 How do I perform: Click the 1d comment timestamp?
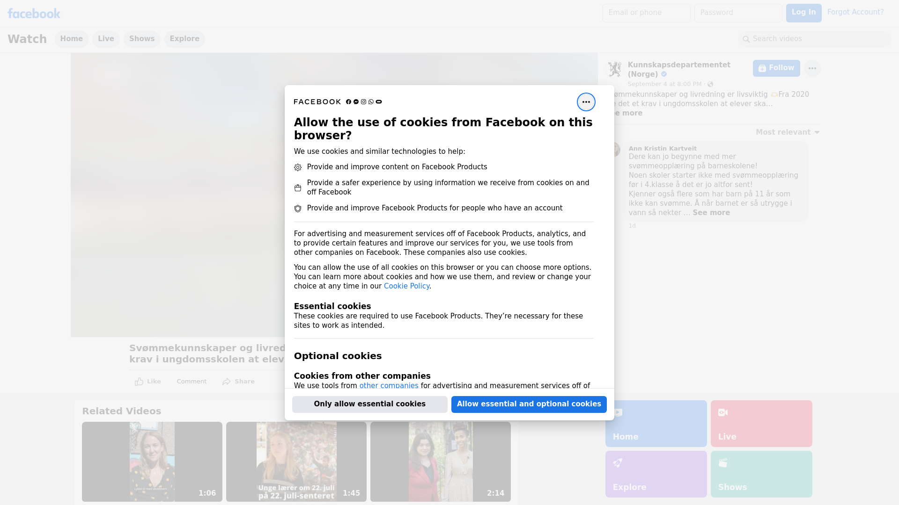coord(632,226)
